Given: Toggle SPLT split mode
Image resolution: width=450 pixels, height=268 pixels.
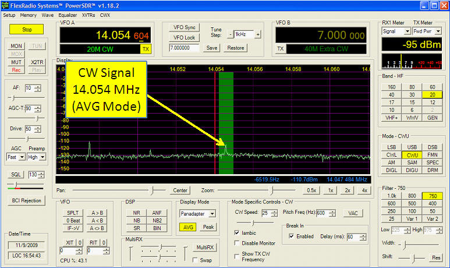Looking at the screenshot, I should click(x=73, y=213).
